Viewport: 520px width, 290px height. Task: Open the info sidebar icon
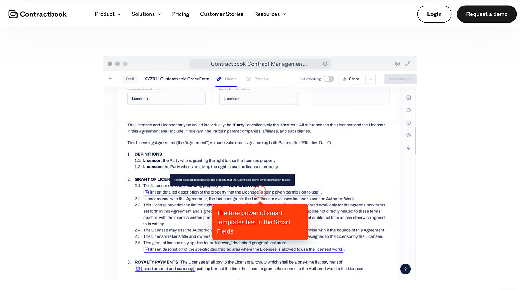[x=409, y=123]
